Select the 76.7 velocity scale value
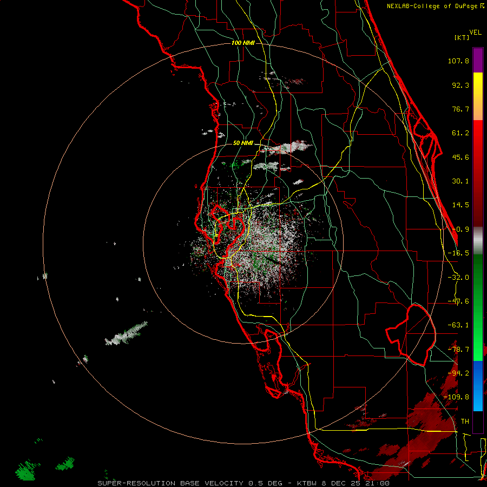The image size is (487, 487). point(460,109)
